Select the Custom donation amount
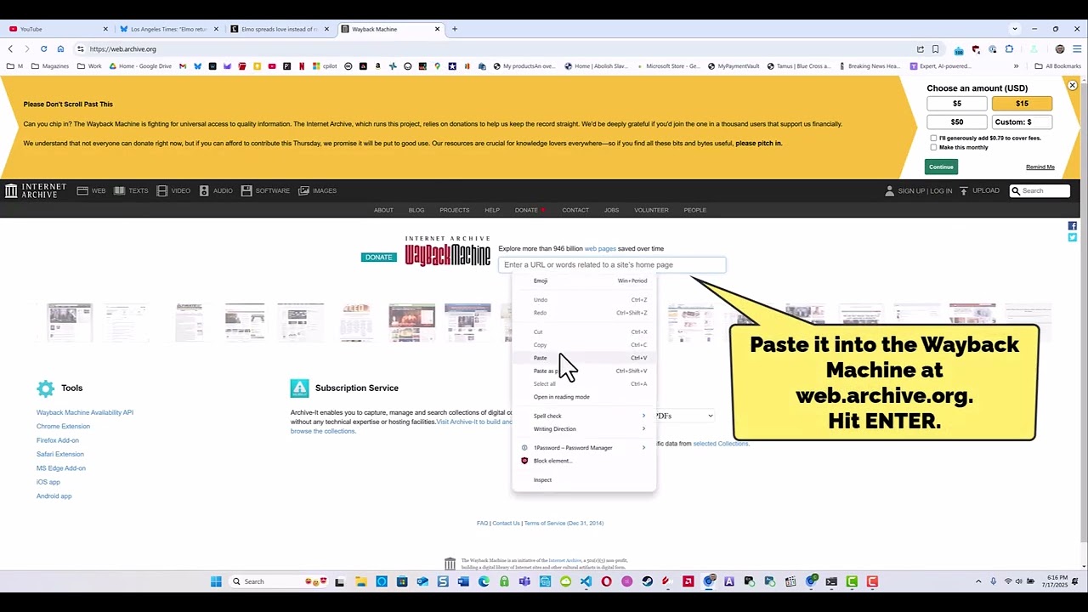The image size is (1088, 612). point(1022,122)
